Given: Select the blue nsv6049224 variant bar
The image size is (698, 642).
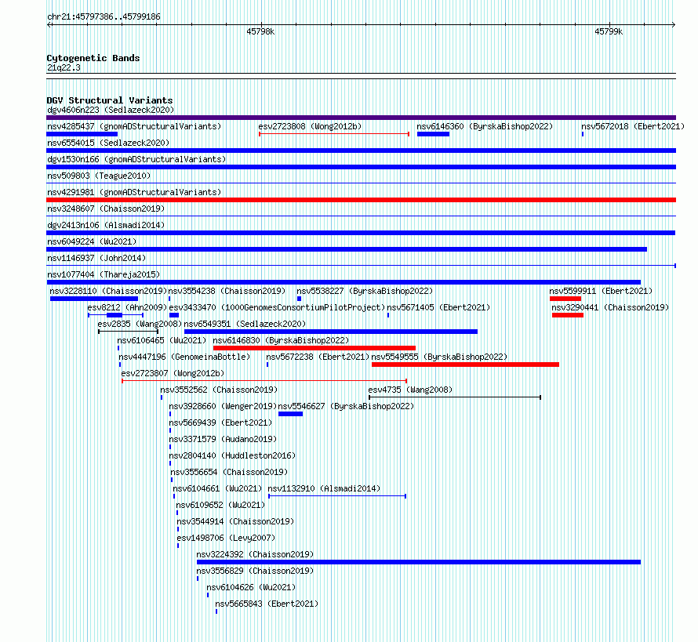Looking at the screenshot, I should coord(347,249).
